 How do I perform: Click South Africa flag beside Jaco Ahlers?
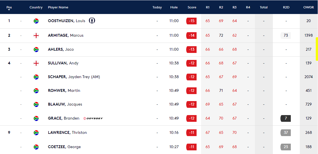point(36,49)
